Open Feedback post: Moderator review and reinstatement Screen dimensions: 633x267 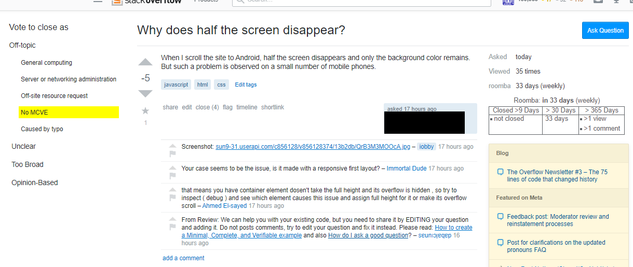pos(558,220)
